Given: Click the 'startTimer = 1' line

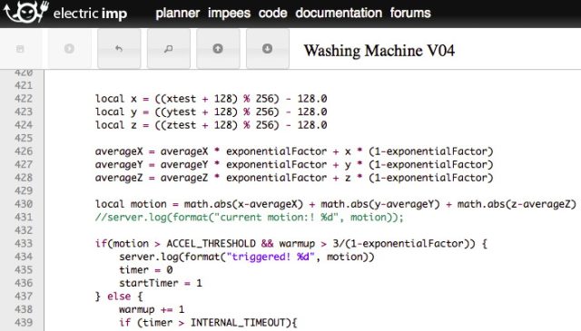Looking at the screenshot, I should click(x=161, y=283).
